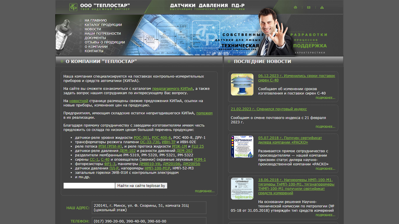Click ПОДРОБНЕЕ under siren С-40 news
The width and height of the screenshot is (399, 224).
click(325, 98)
